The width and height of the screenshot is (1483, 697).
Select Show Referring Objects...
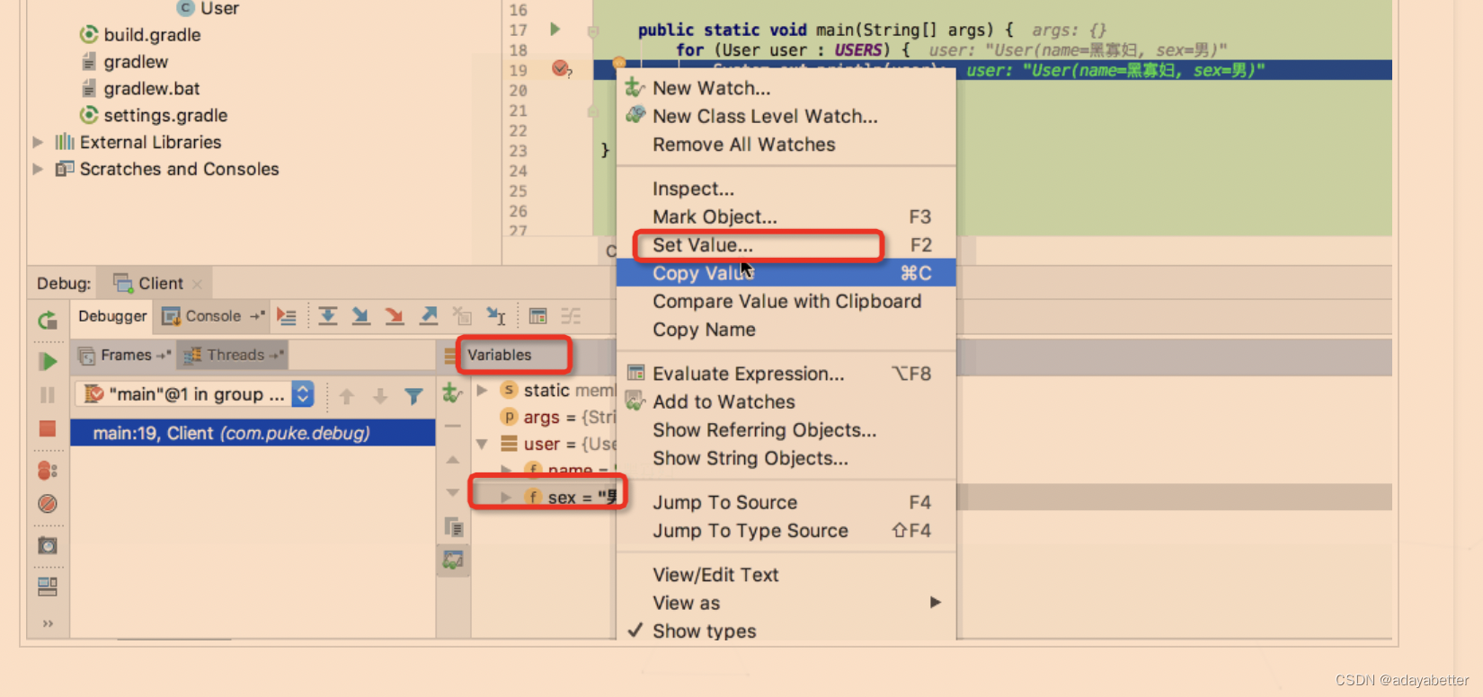tap(786, 430)
